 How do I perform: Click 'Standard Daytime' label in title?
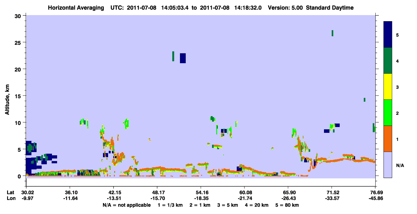[330, 8]
